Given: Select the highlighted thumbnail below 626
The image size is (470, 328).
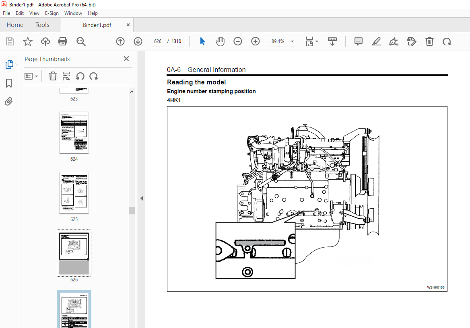Looking at the screenshot, I should click(x=74, y=309).
